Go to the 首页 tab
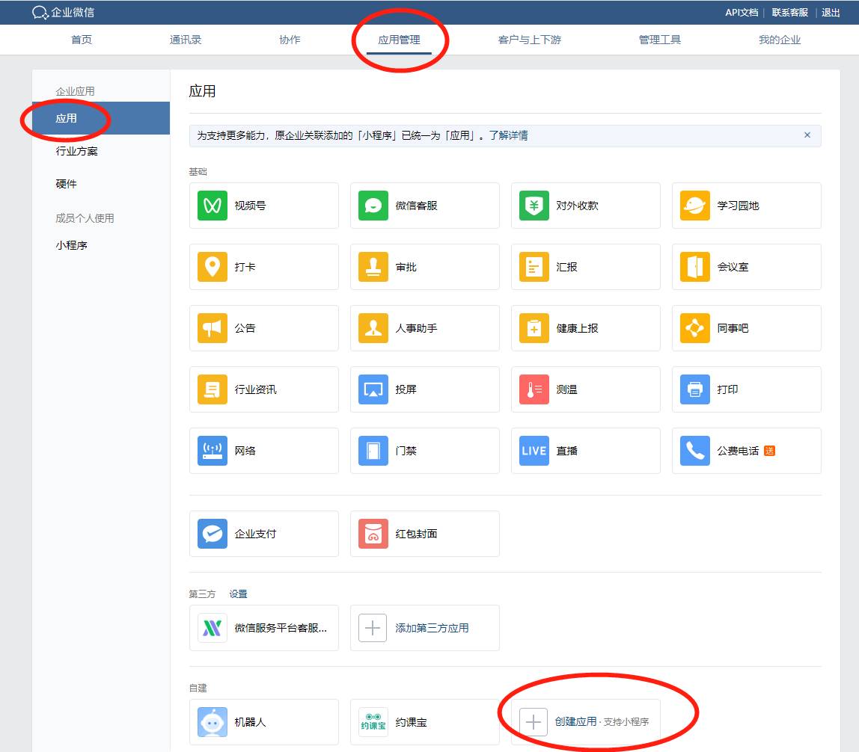The image size is (859, 752). click(82, 40)
